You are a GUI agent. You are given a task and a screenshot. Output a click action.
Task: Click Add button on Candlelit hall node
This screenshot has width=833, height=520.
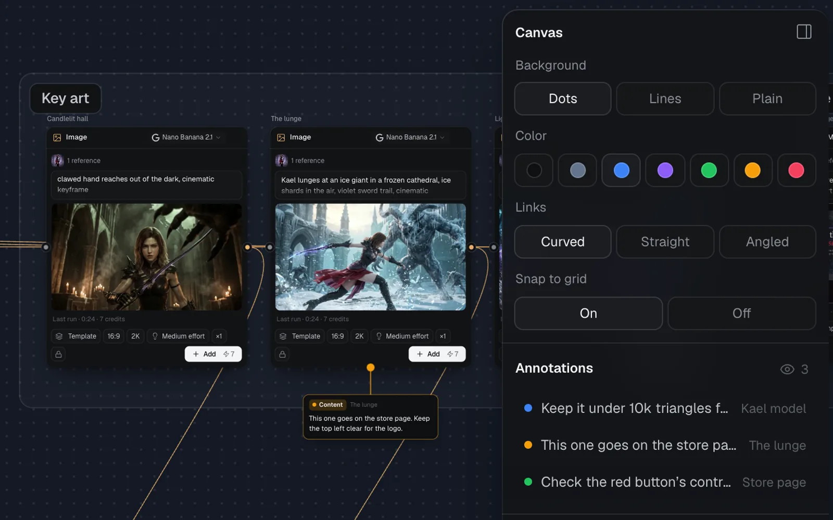click(213, 354)
